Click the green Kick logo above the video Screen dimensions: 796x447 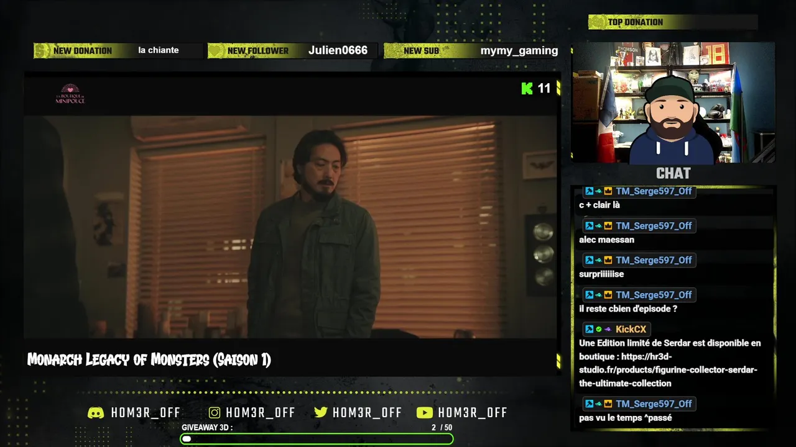point(527,89)
